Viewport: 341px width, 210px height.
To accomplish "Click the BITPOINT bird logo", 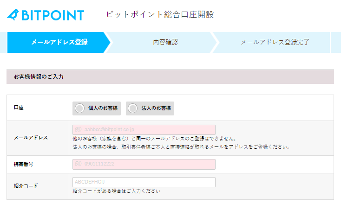I will point(46,15).
